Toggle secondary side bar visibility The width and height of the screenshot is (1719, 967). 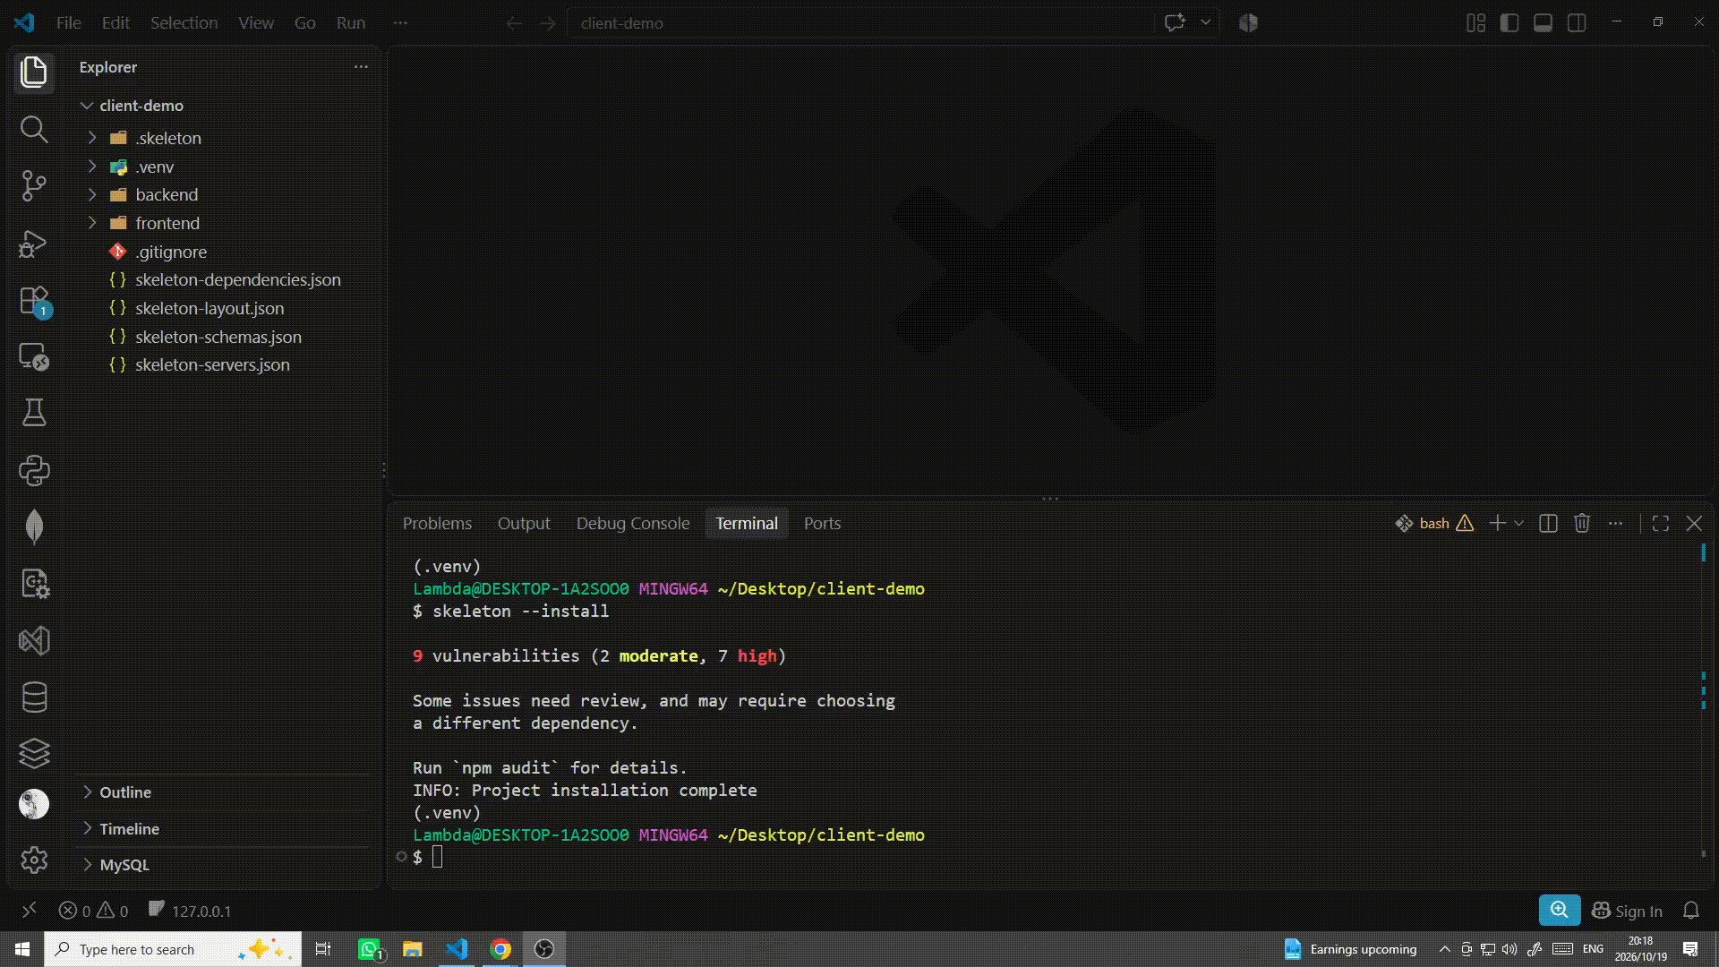tap(1577, 22)
